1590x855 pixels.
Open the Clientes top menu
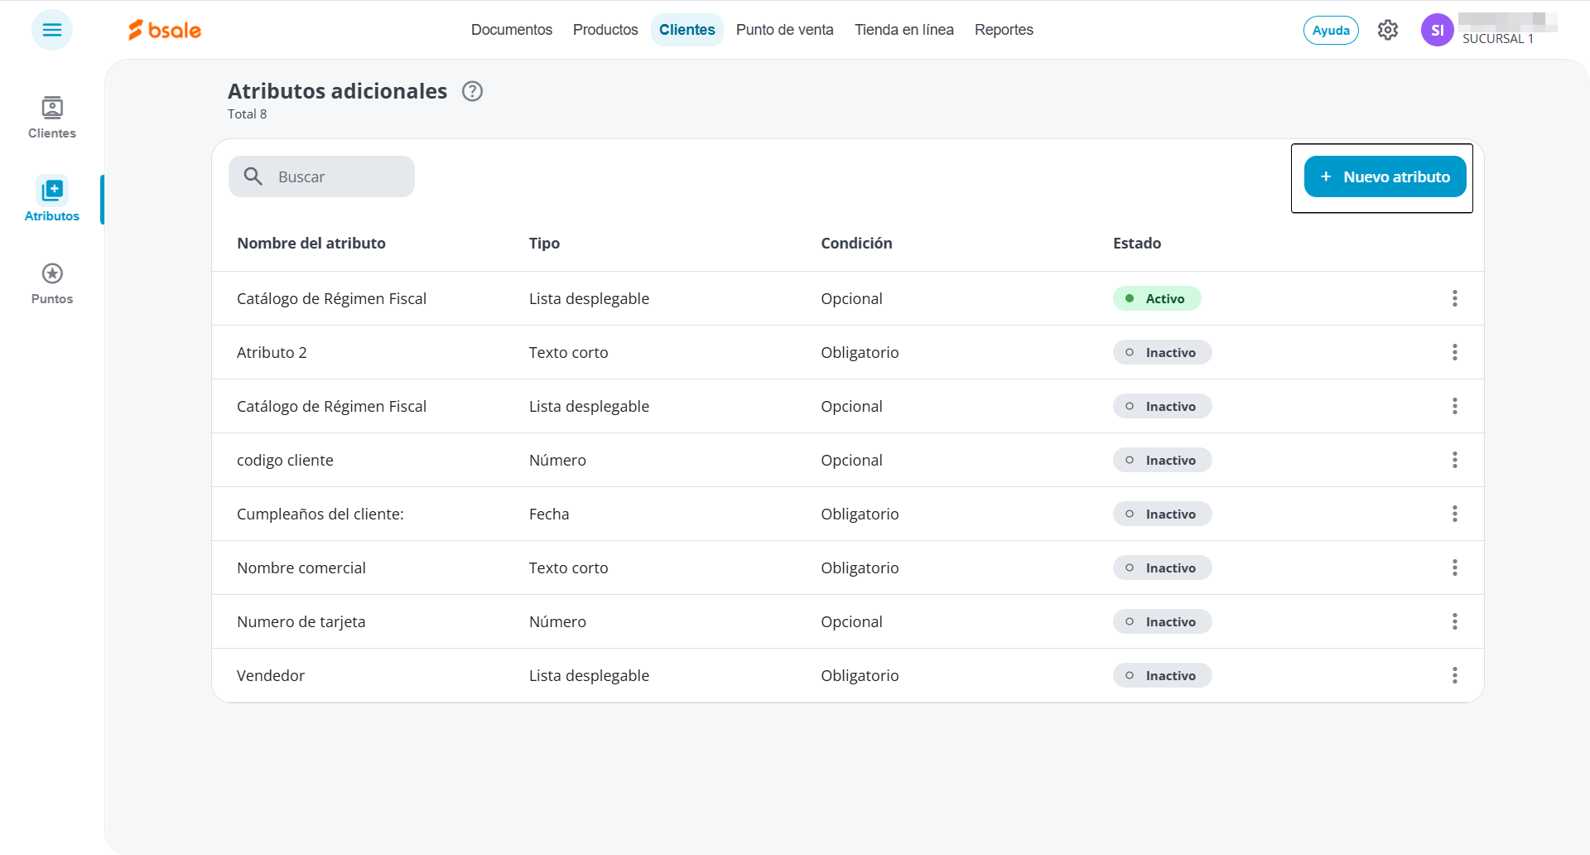(x=687, y=30)
